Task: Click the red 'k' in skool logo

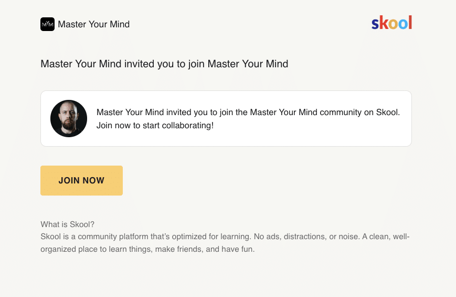Action: tap(384, 23)
